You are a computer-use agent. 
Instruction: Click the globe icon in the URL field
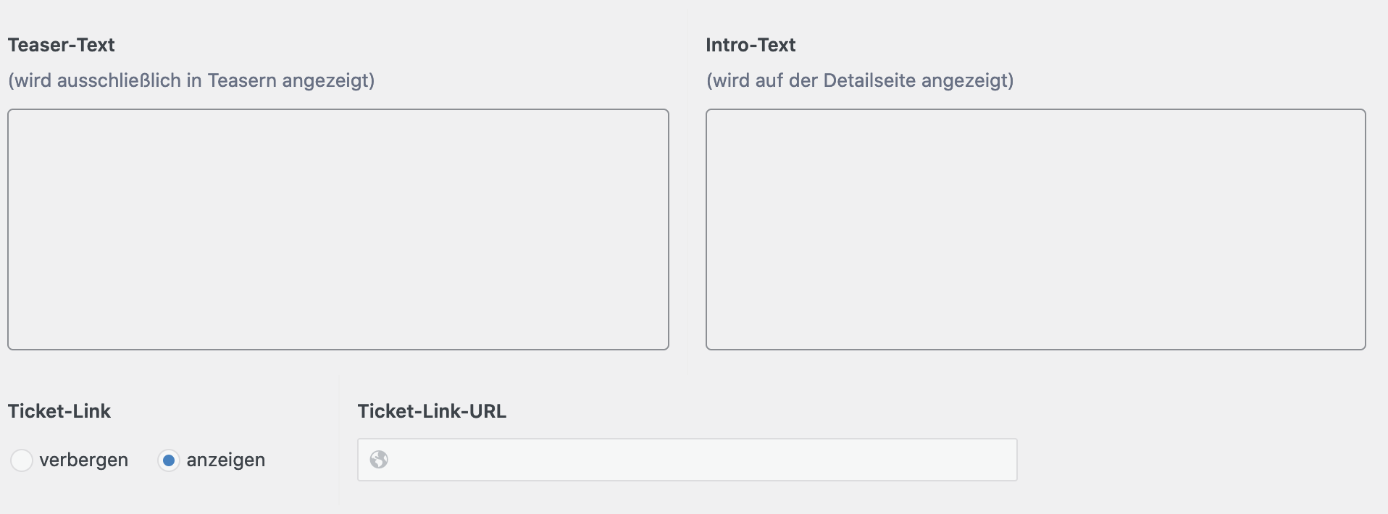[x=379, y=460]
